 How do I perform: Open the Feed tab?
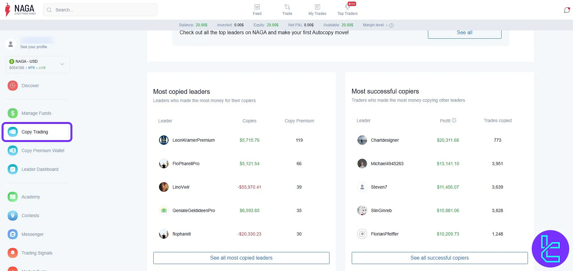pos(257,10)
